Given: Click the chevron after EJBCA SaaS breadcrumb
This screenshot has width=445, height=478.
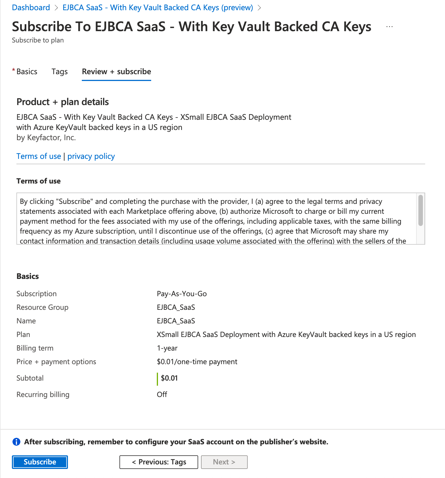Looking at the screenshot, I should [x=259, y=8].
